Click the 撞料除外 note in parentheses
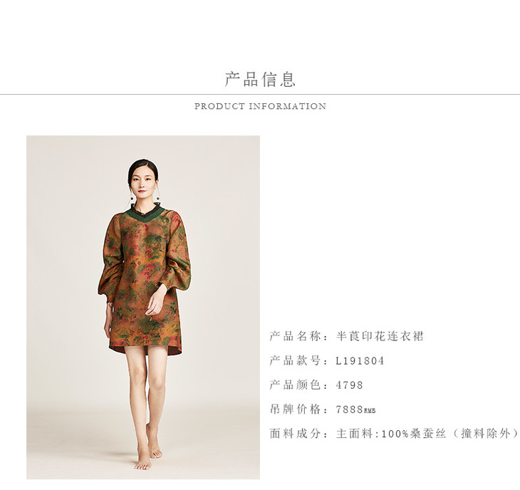 click(x=487, y=434)
